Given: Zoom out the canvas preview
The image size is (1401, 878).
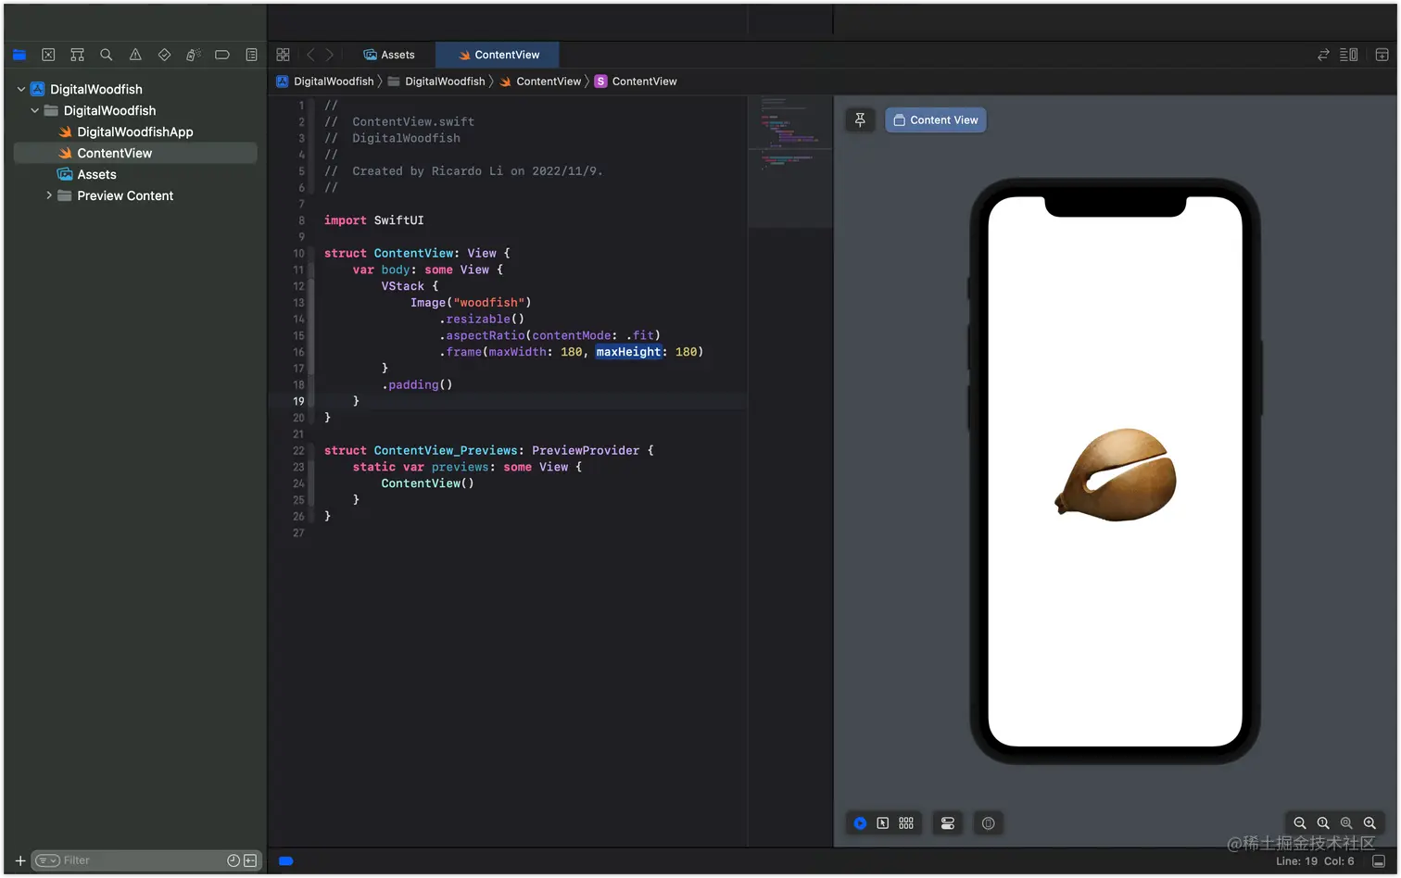Looking at the screenshot, I should 1300,823.
